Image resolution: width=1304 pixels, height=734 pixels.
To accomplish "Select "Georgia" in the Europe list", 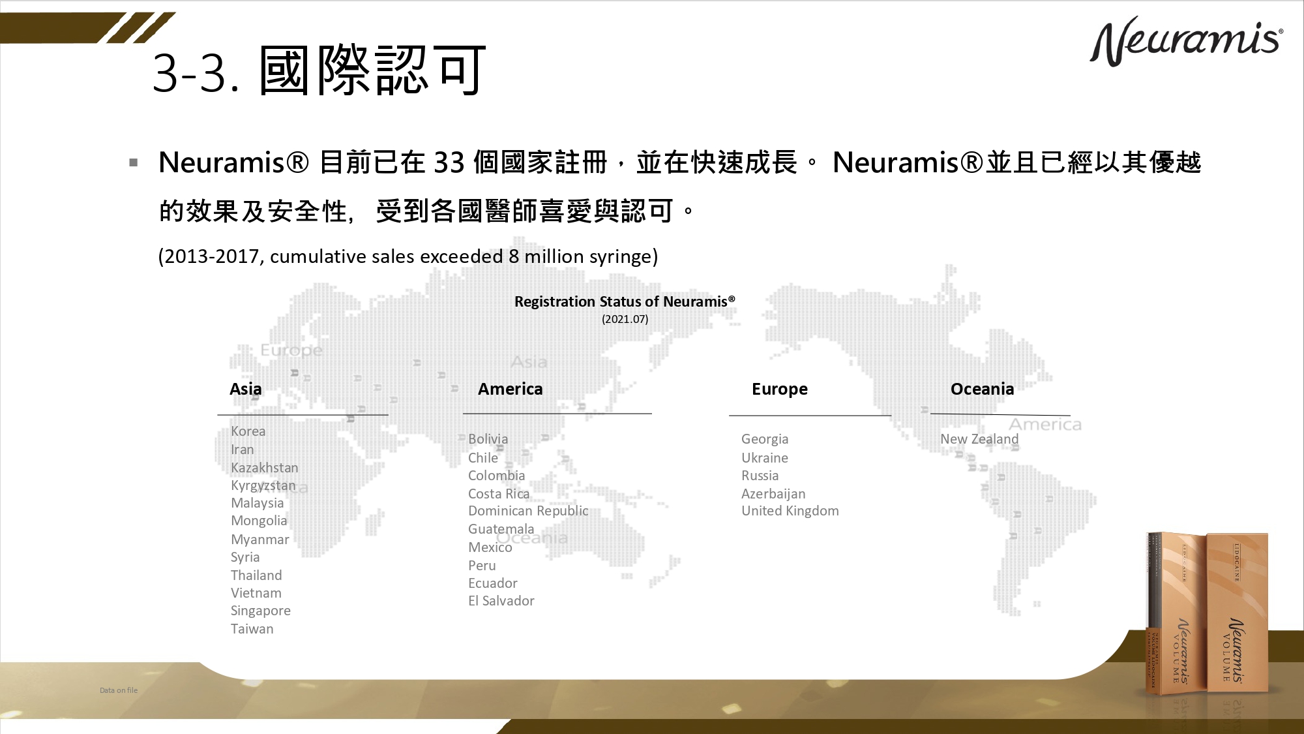I will click(x=765, y=439).
